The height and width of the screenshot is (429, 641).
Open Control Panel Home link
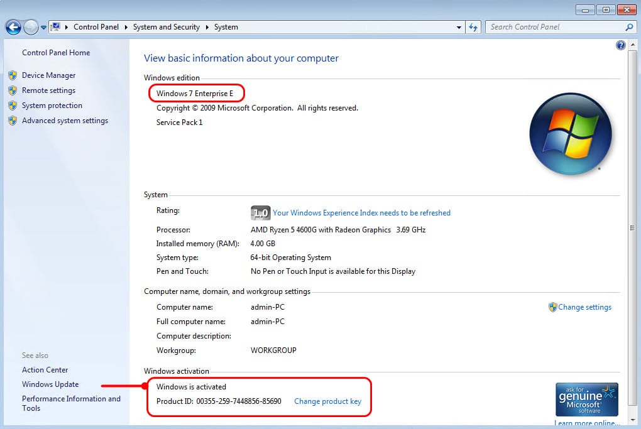(56, 53)
